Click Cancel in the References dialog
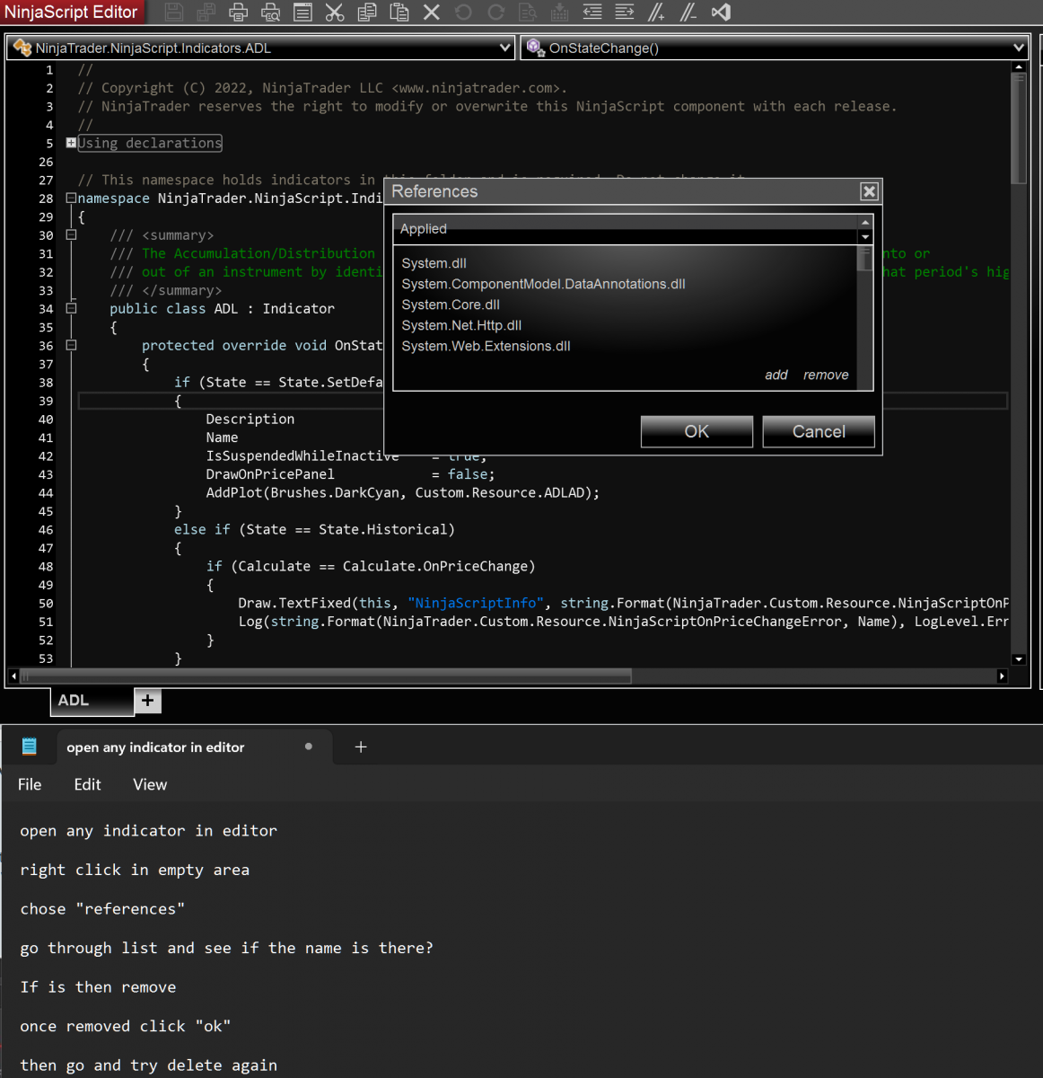Screen dimensions: 1043x1078 click(819, 431)
